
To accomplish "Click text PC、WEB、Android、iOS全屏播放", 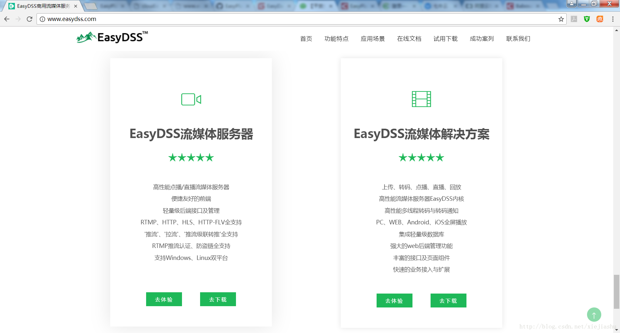I will 421,222.
